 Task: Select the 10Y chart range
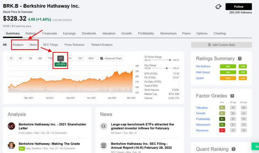(x=80, y=58)
